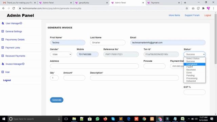Open Microsoft Edge from taskbar
The height and width of the screenshot is (122, 217).
pos(129,119)
